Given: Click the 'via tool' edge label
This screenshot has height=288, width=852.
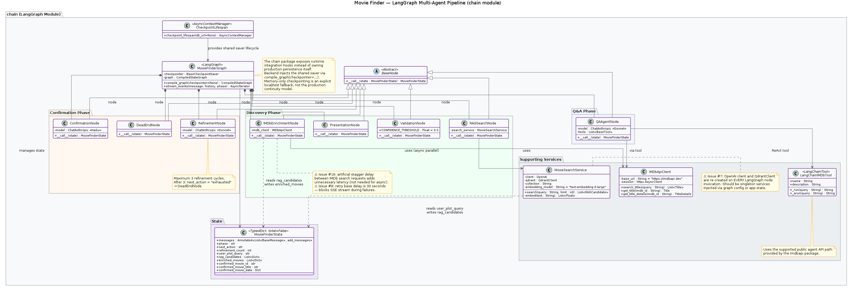Looking at the screenshot, I should pyautogui.click(x=635, y=151).
